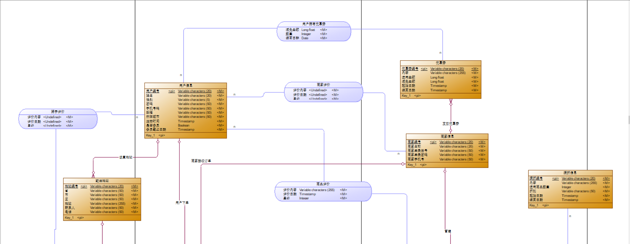Select the 商家接收订单 relationship label
Screen dimensions: 630x244
point(201,161)
